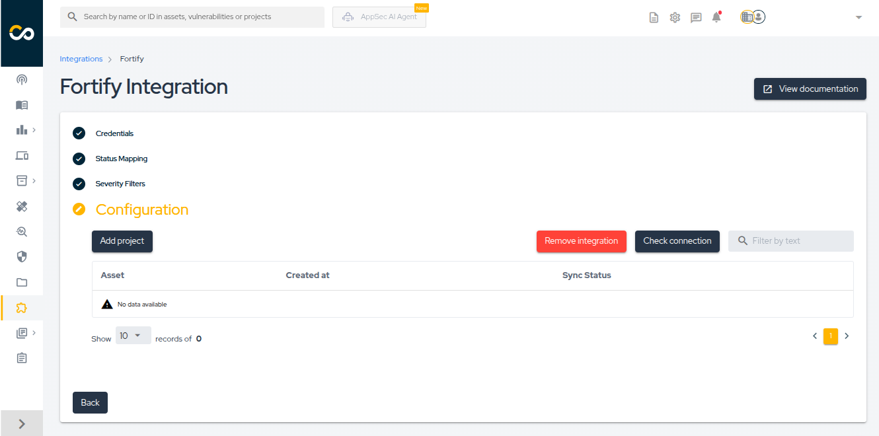Click the folder icon in sidebar
Screen dimensions: 879x436
point(22,283)
